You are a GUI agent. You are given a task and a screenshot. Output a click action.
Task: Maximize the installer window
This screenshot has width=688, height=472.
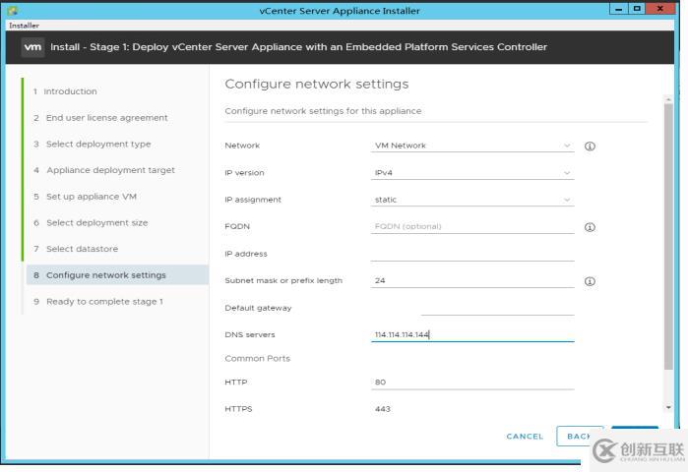pos(637,9)
